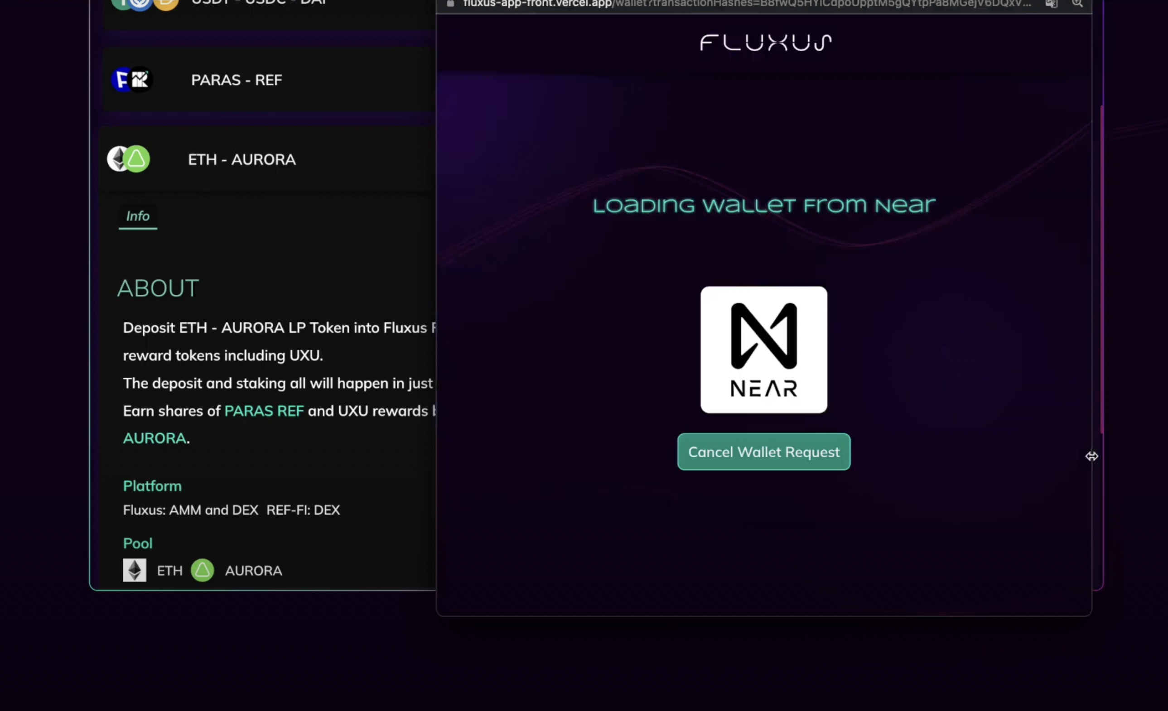
Task: Click the green AURORA icon under Pool
Action: (x=203, y=570)
